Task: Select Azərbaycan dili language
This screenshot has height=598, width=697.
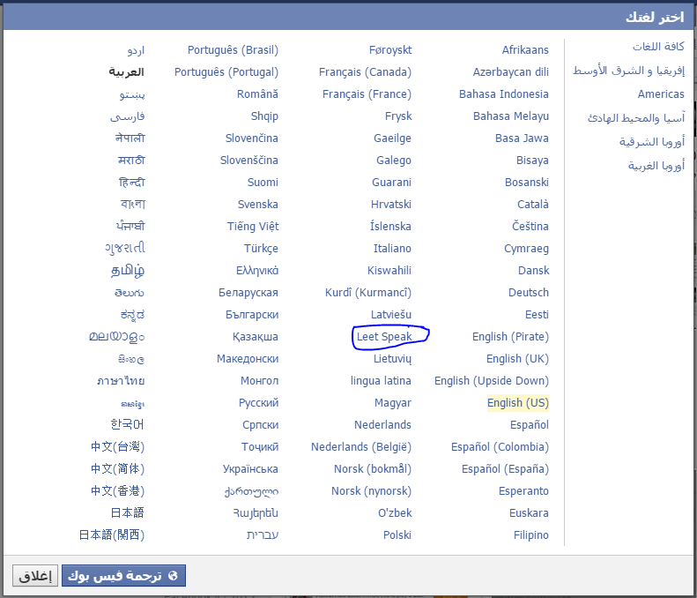Action: pos(511,72)
